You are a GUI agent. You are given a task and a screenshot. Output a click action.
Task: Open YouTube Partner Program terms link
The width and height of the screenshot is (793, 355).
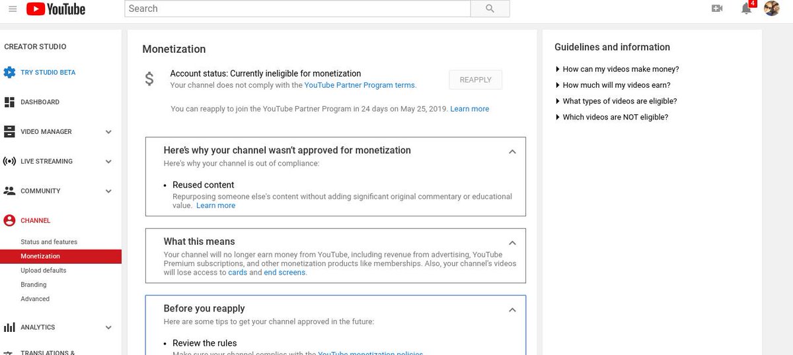359,85
